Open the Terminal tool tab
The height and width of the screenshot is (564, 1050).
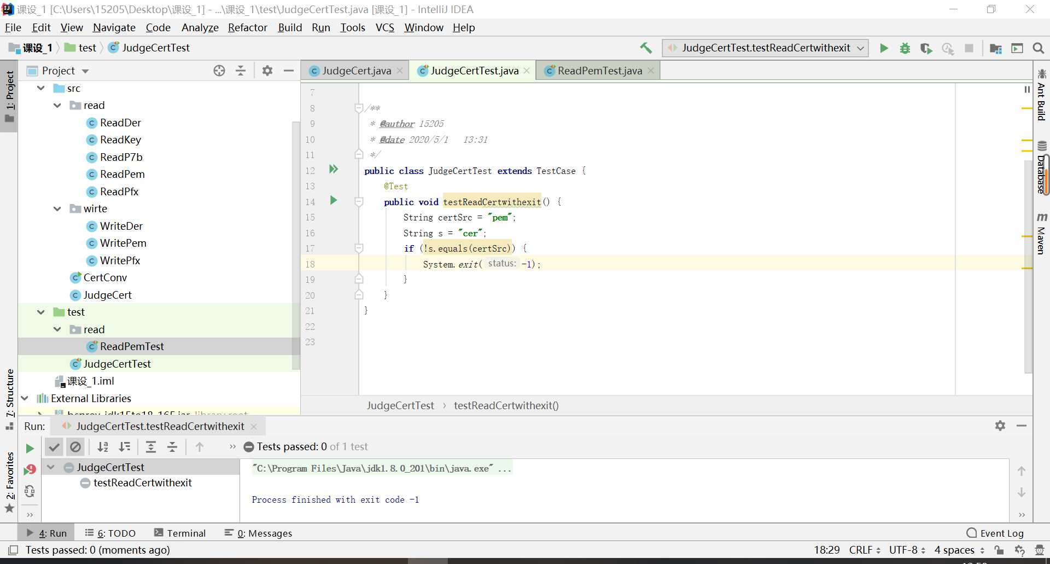point(180,533)
